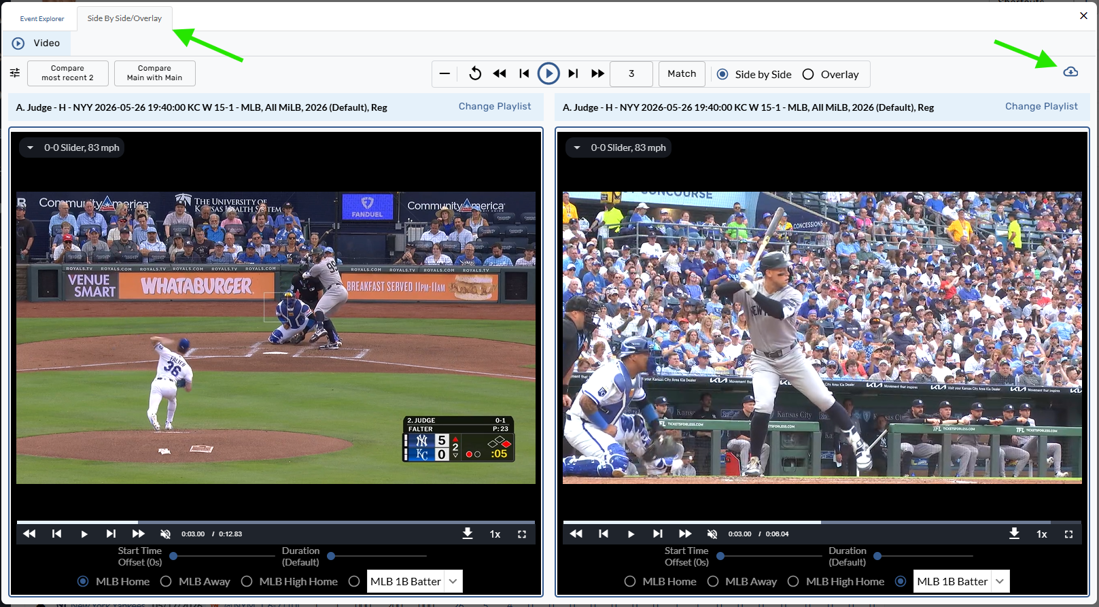The height and width of the screenshot is (607, 1099).
Task: Click the left video frame of the pitcher
Action: pos(276,338)
